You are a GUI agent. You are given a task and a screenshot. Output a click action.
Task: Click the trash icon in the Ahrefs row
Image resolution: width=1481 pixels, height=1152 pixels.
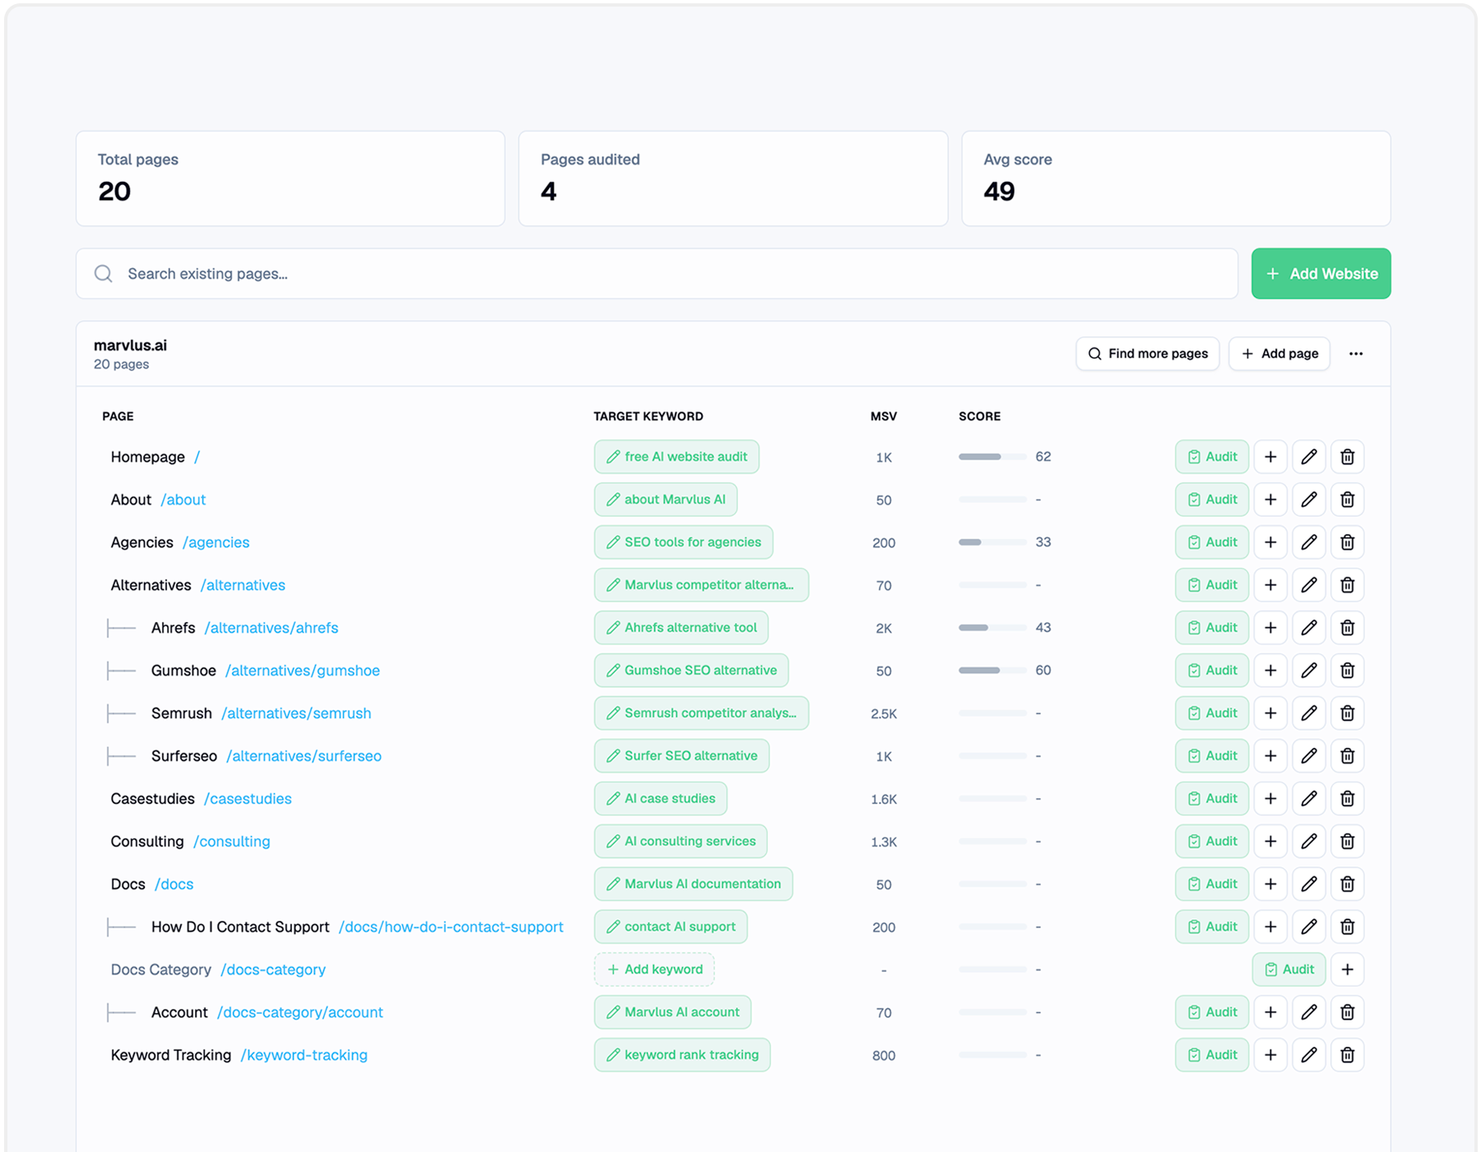1348,628
